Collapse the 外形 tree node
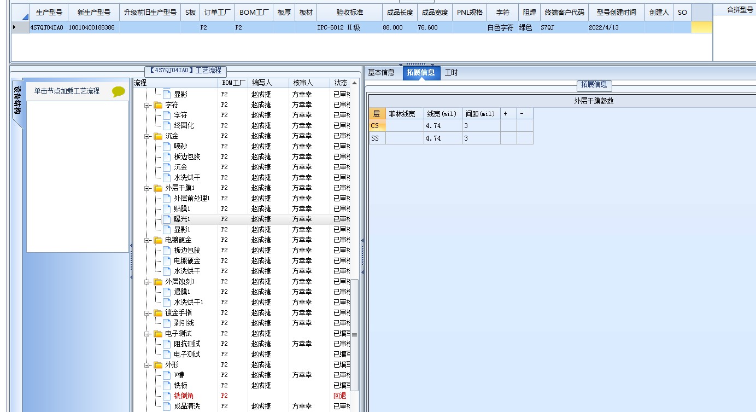The width and height of the screenshot is (756, 412). tap(147, 365)
